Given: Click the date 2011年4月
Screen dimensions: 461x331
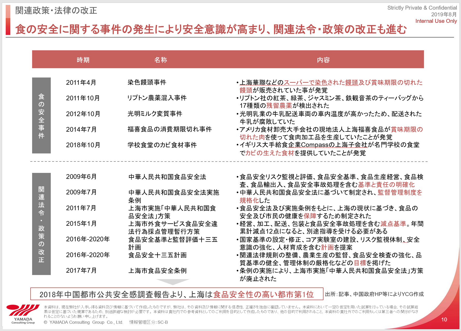Looking at the screenshot, I should (x=81, y=82).
